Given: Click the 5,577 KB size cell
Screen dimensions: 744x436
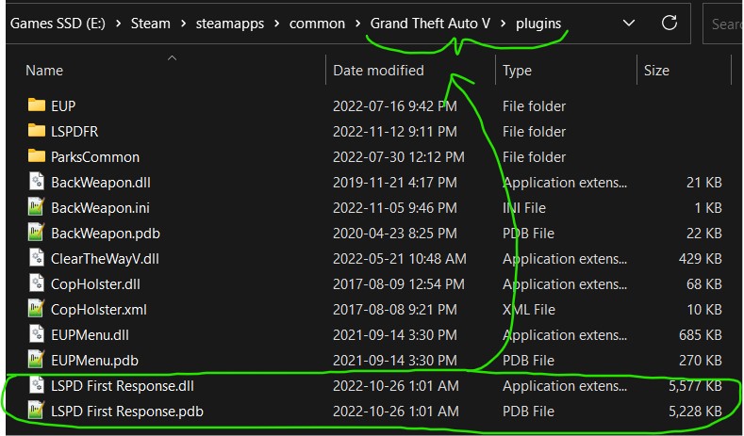Looking at the screenshot, I should [x=695, y=386].
